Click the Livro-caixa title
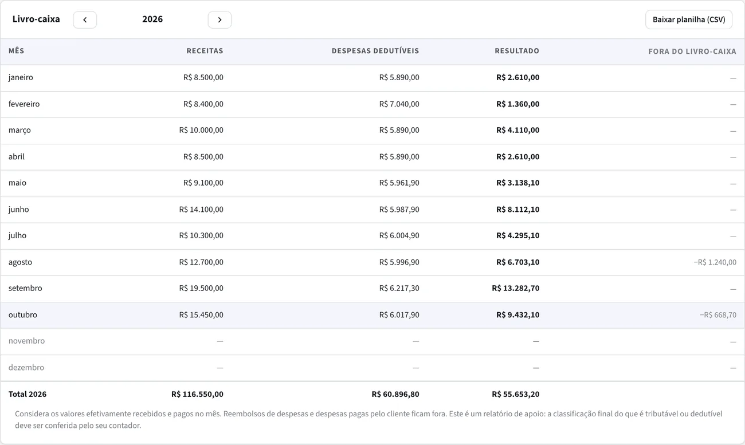The width and height of the screenshot is (745, 445). tap(36, 19)
